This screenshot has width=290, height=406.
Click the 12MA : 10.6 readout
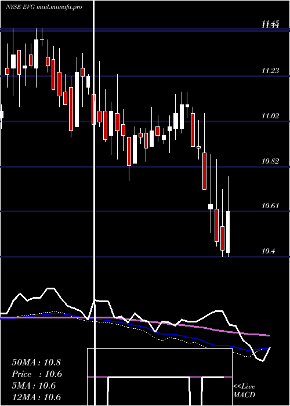pos(36,397)
